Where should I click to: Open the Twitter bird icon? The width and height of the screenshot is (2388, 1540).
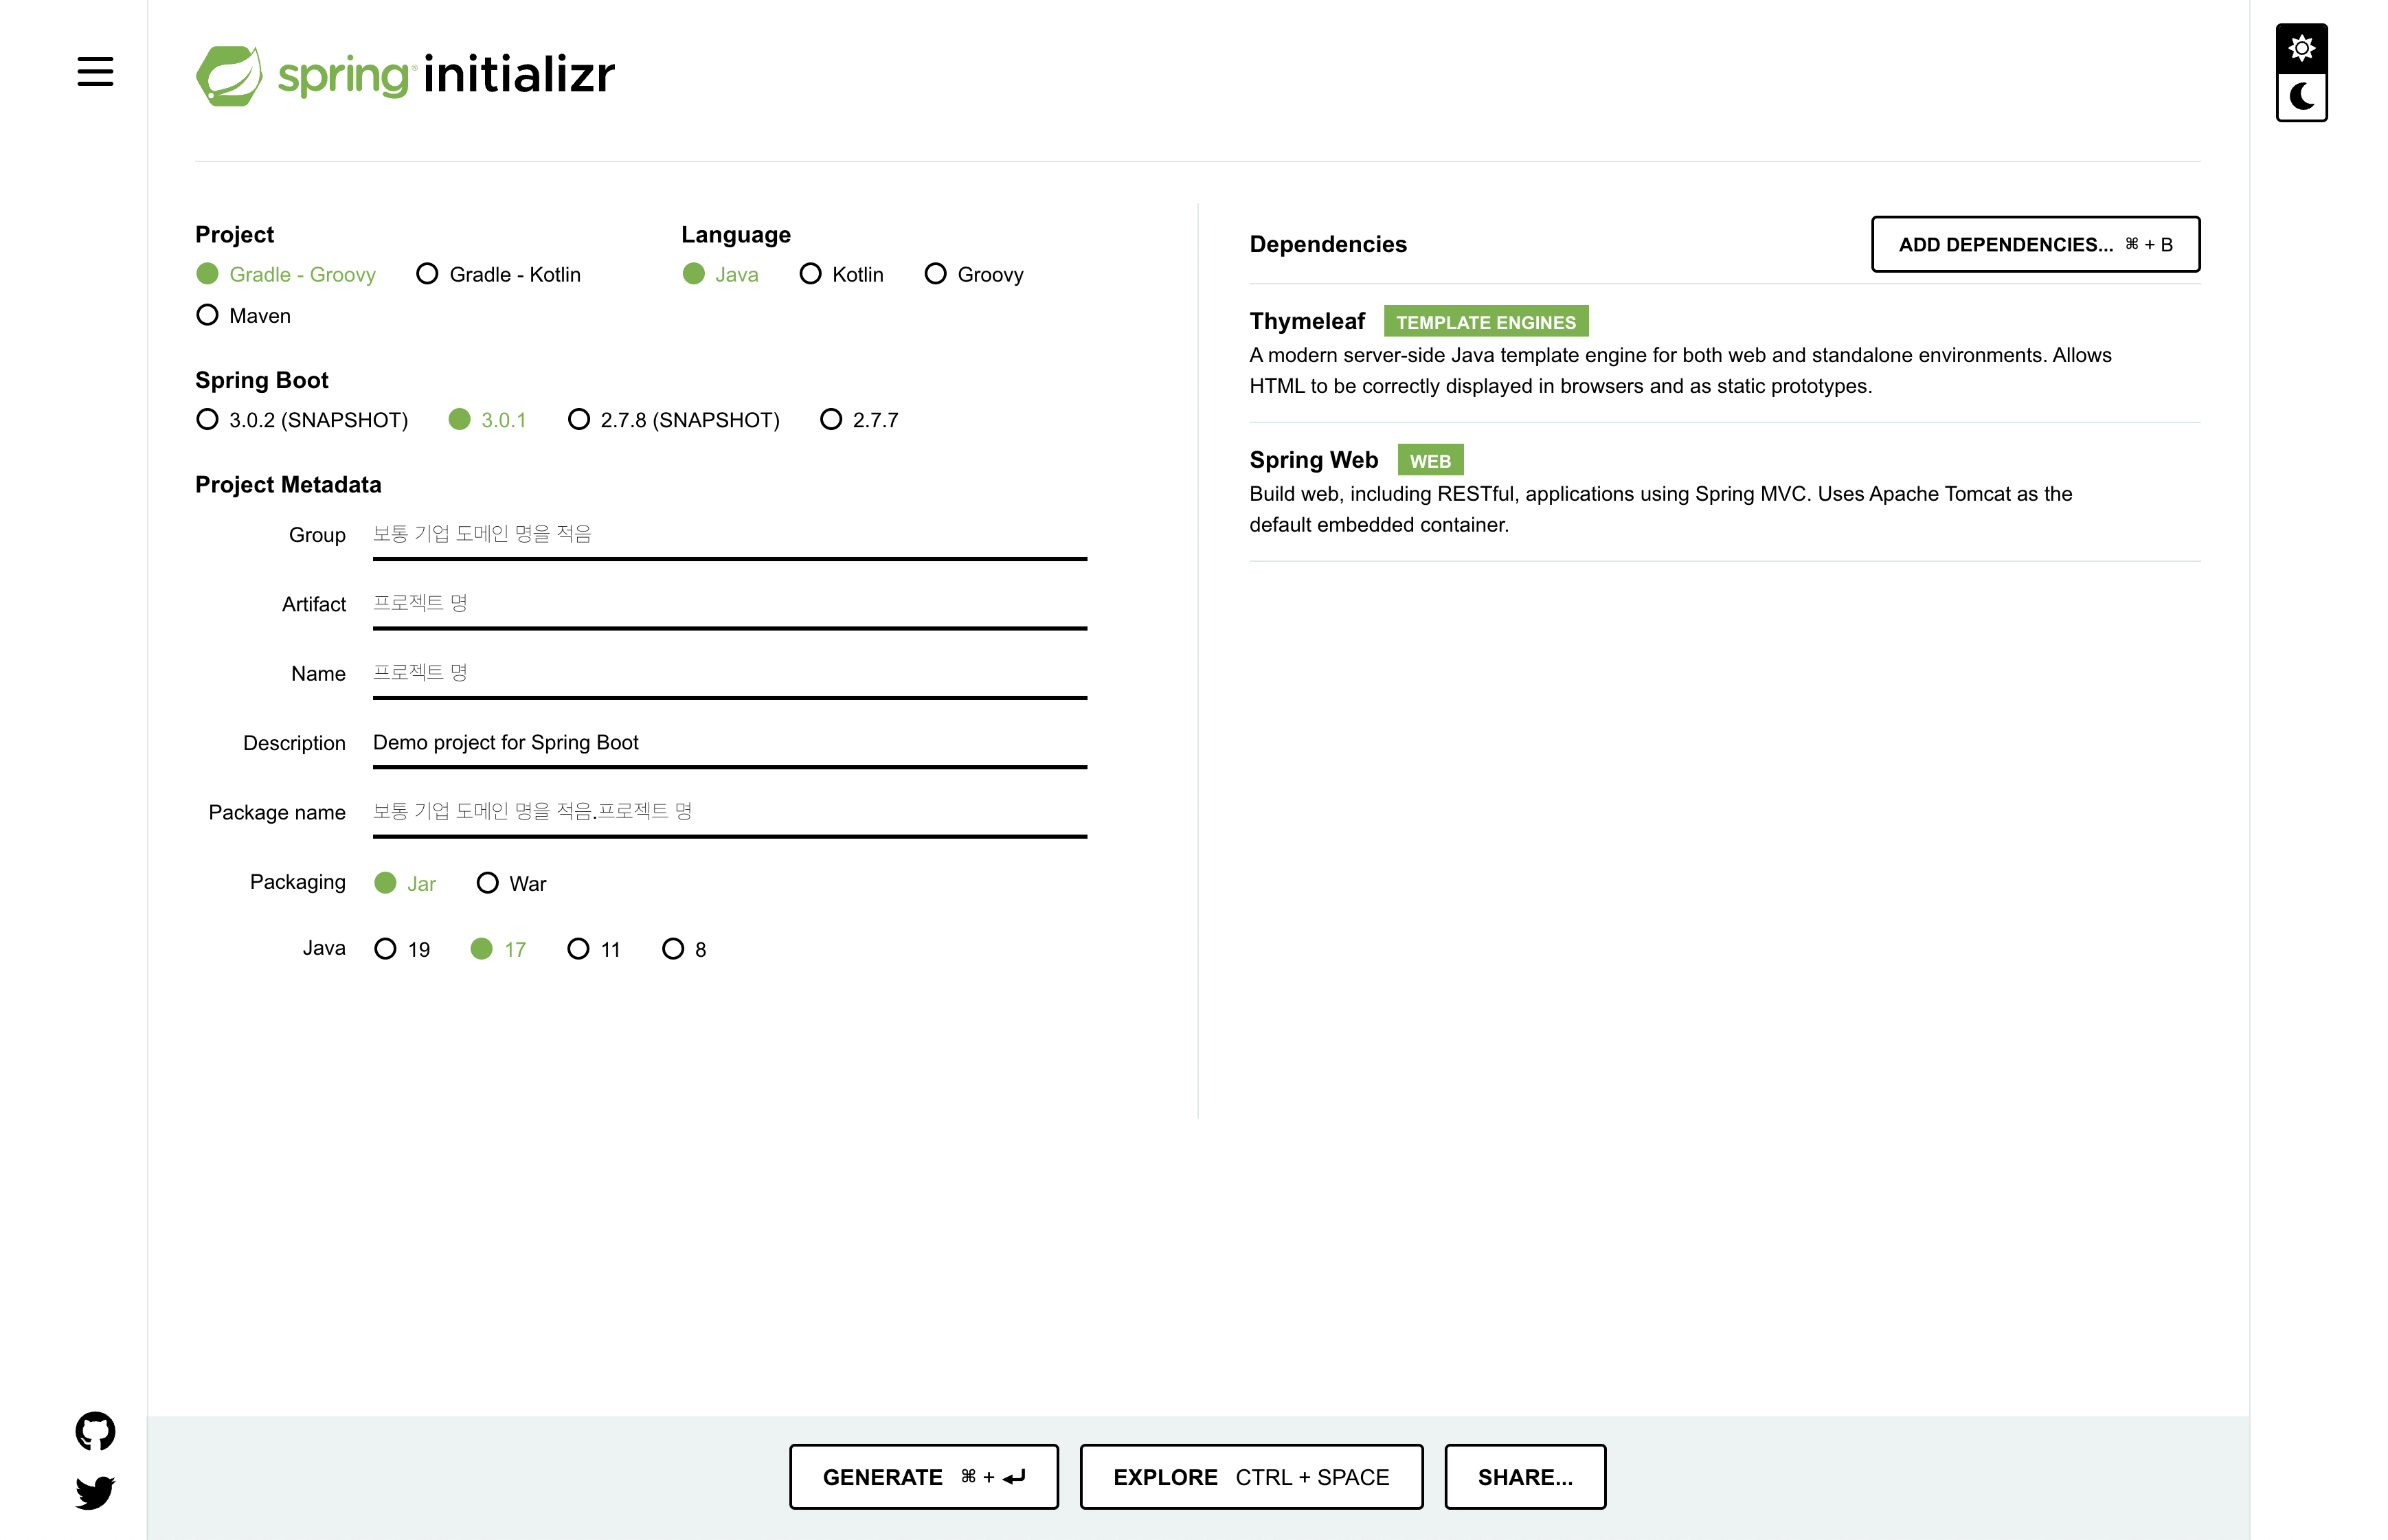pos(95,1492)
